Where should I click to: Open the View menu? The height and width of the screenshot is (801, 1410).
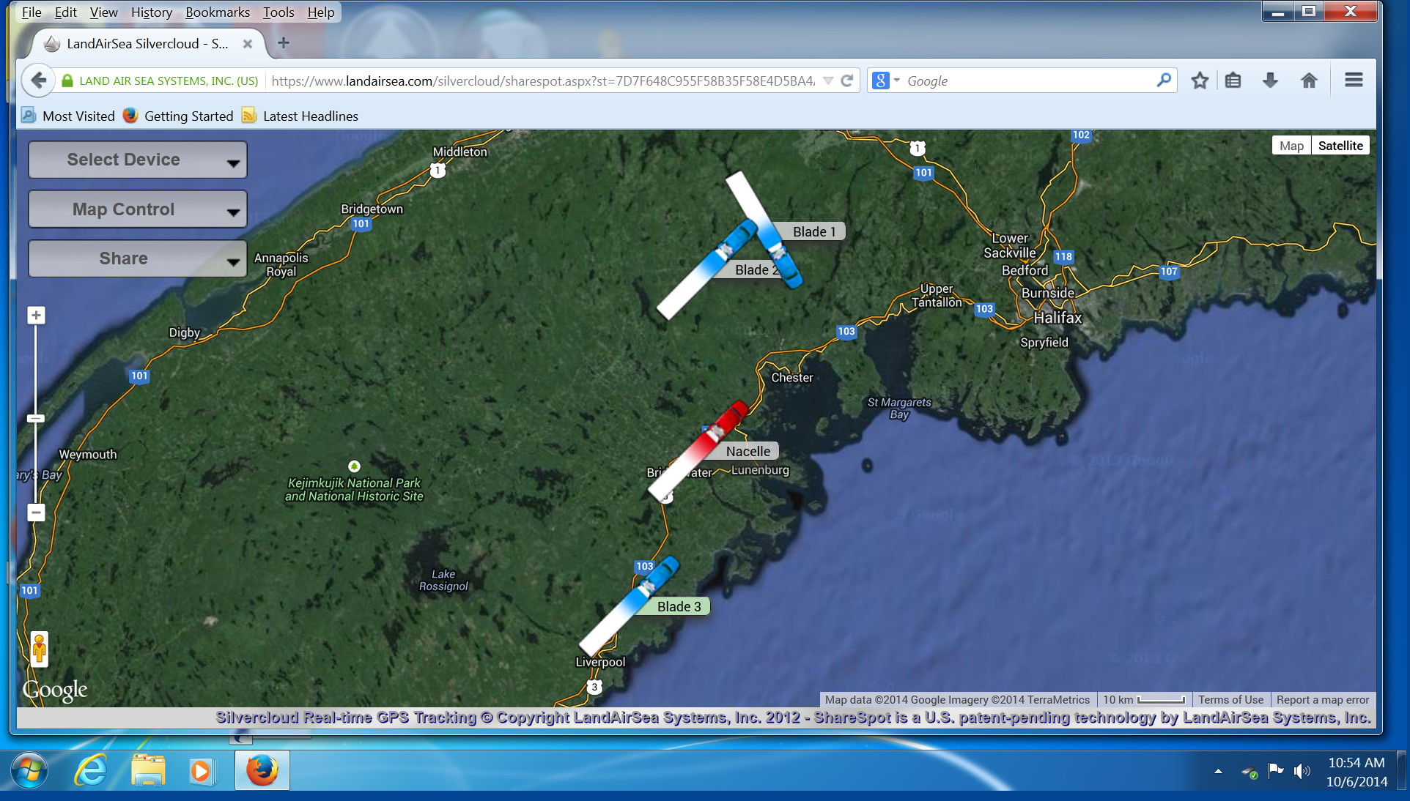click(103, 12)
